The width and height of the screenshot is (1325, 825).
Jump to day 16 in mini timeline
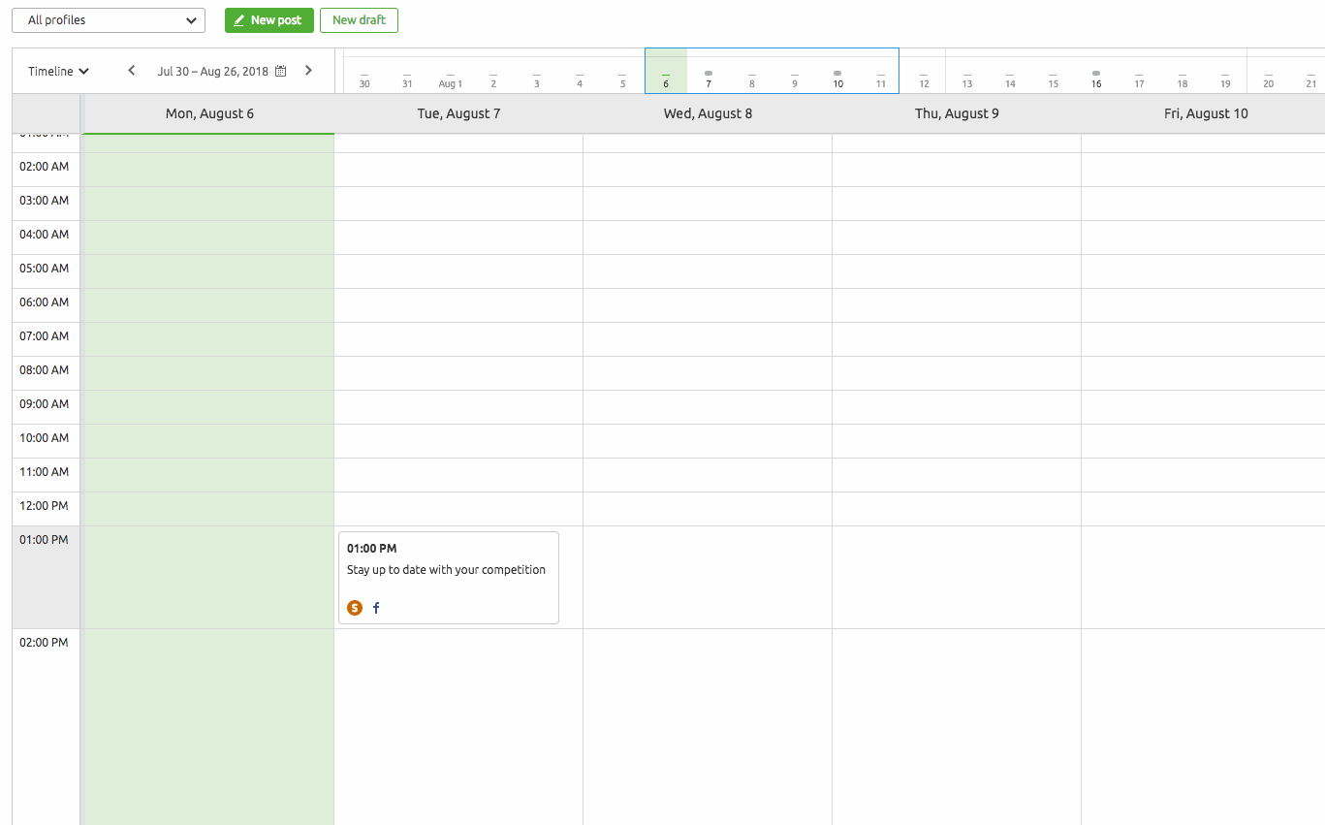point(1095,79)
